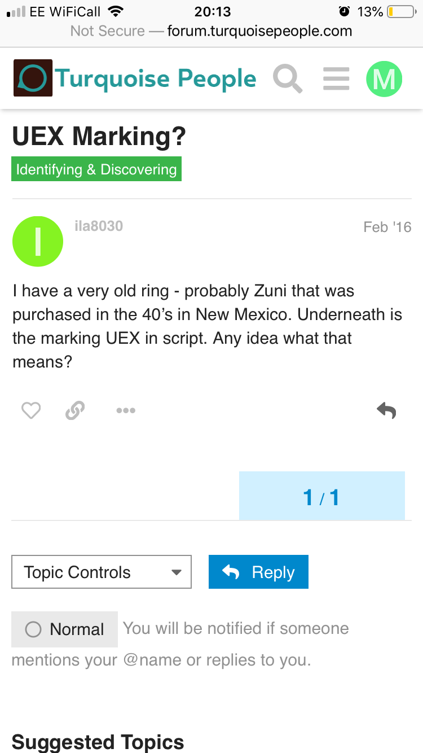Screen dimensions: 423x753
Task: Click the Turquoise People logo icon
Action: tap(33, 78)
